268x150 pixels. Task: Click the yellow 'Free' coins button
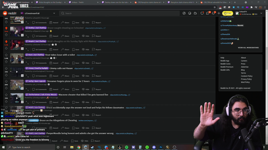[x=227, y=13]
